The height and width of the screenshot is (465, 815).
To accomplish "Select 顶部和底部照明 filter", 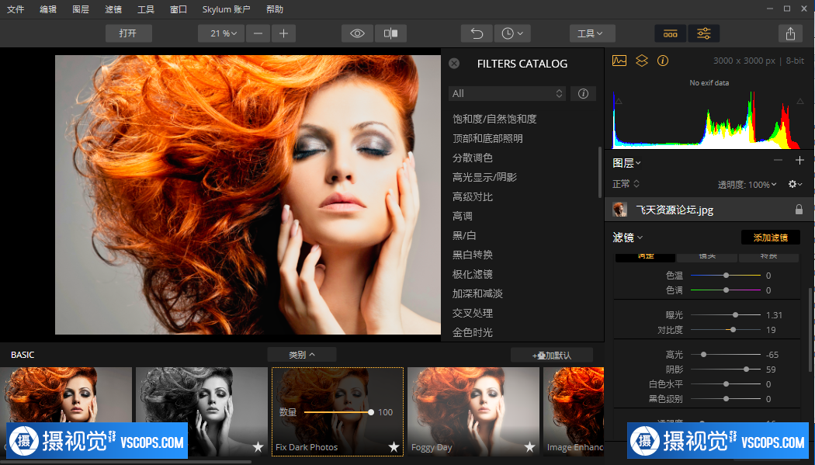I will coord(487,138).
